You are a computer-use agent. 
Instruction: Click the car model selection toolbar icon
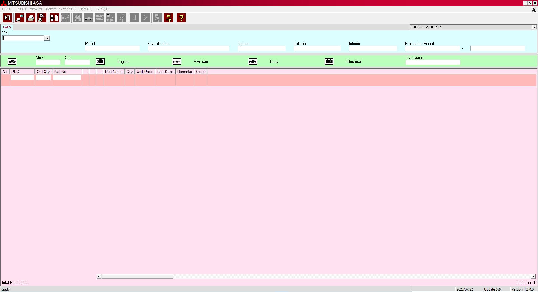point(89,18)
